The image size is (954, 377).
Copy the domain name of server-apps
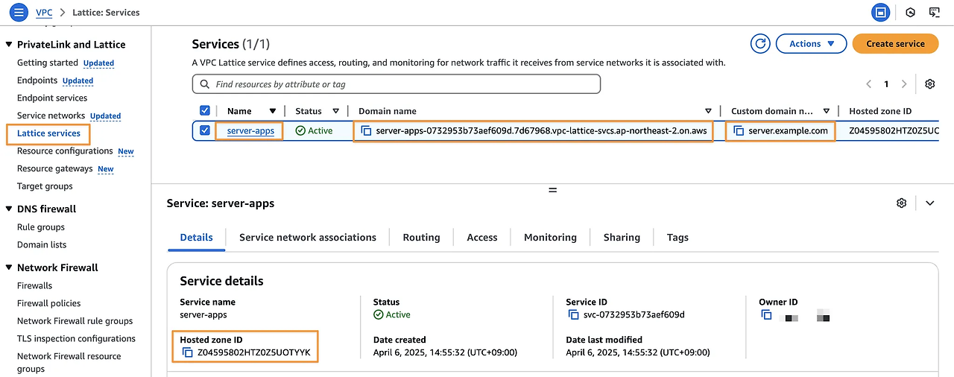coord(366,131)
